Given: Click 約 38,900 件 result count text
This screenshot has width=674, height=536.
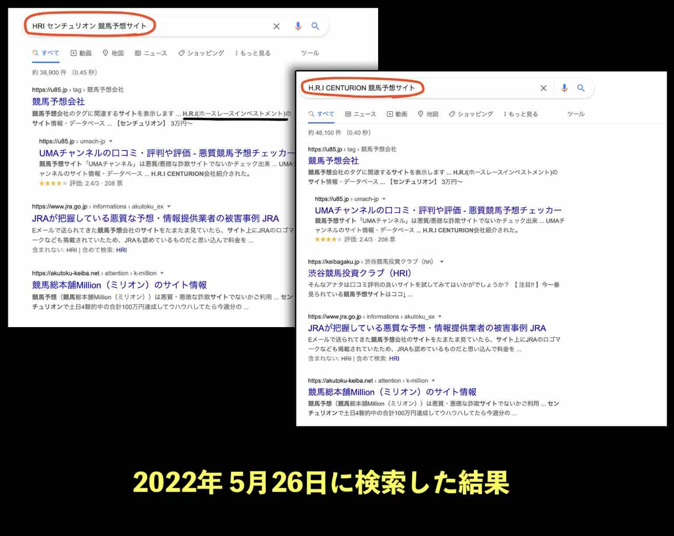Looking at the screenshot, I should [64, 72].
